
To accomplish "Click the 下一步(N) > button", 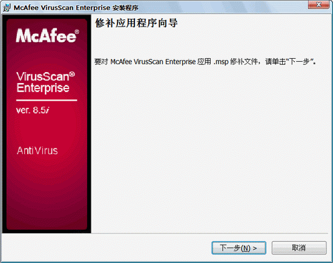I will (x=239, y=248).
